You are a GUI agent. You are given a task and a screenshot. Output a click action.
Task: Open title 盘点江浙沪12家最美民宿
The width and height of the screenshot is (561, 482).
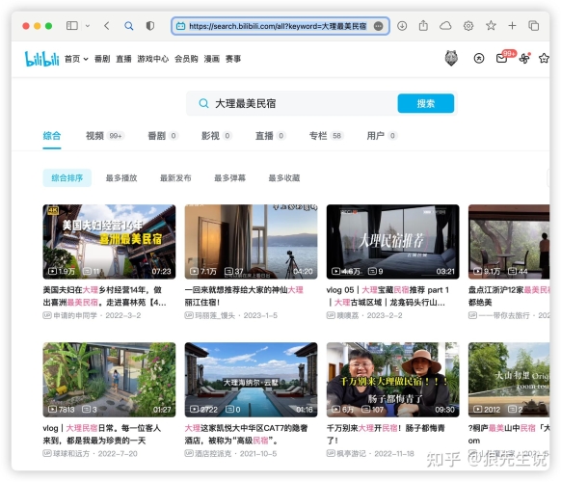[509, 296]
